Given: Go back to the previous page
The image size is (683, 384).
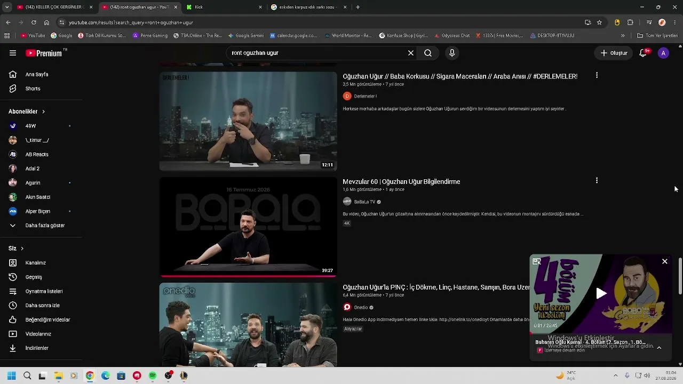Looking at the screenshot, I should [8, 22].
